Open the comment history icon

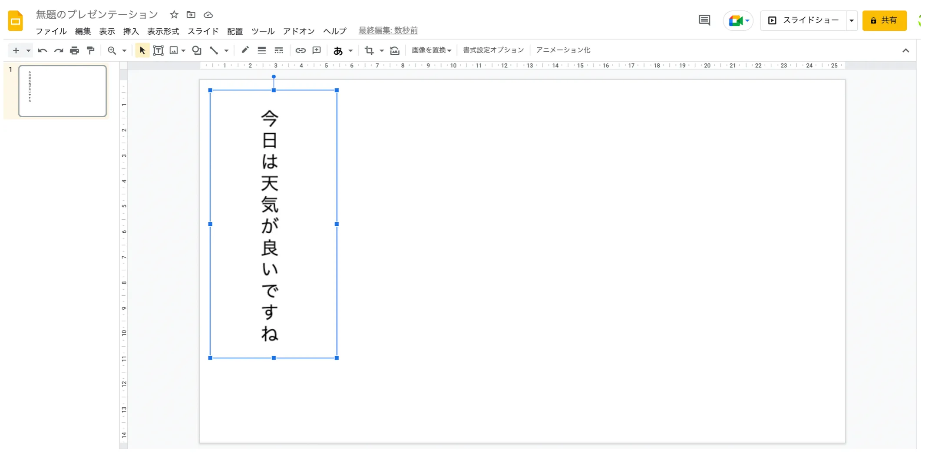(x=704, y=20)
